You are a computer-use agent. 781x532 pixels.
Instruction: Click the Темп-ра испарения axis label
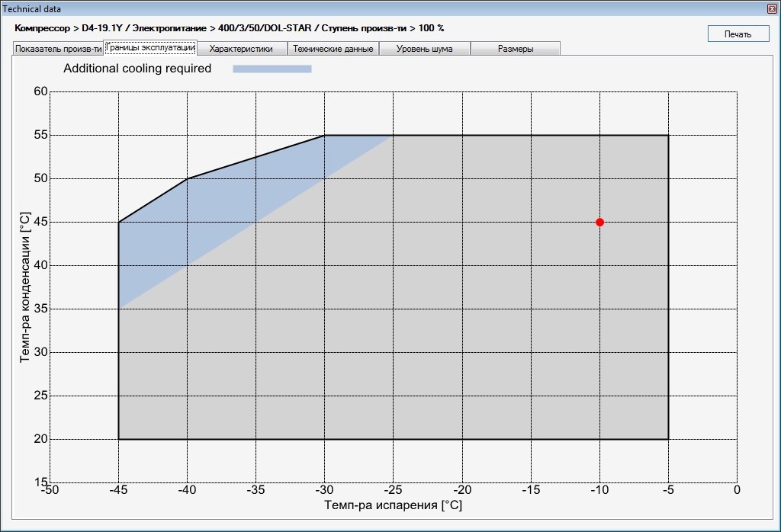393,505
